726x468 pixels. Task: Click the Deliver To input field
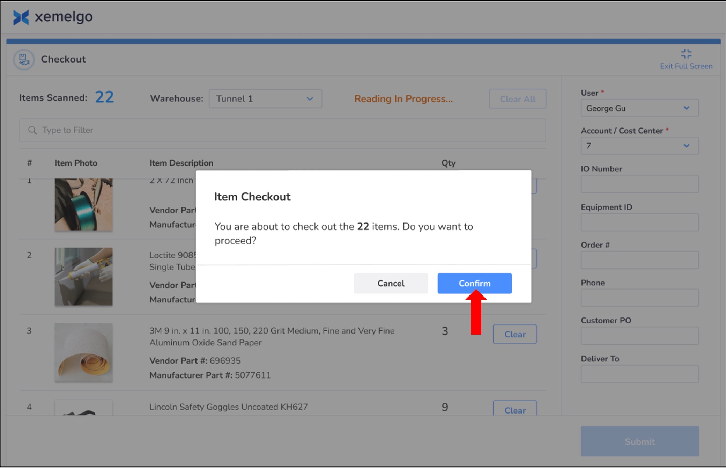tap(639, 374)
